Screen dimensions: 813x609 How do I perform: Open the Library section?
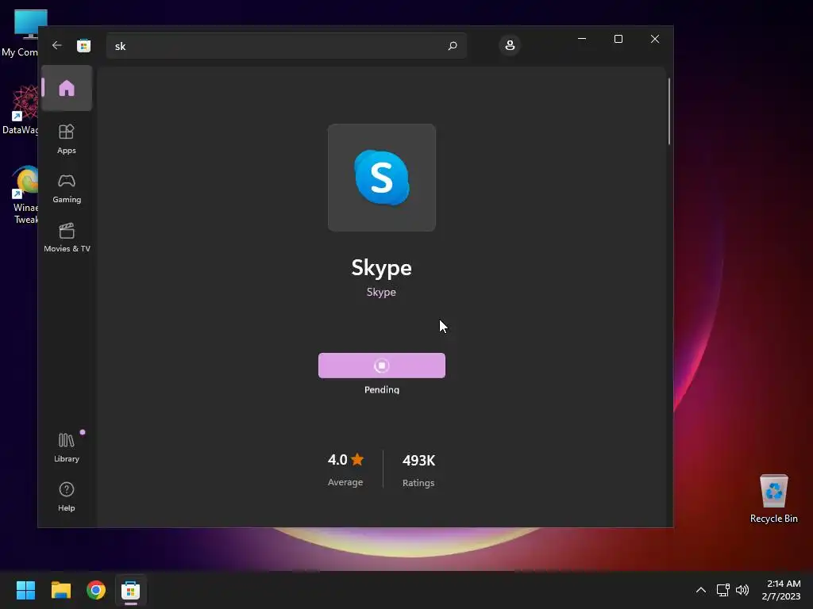click(67, 447)
